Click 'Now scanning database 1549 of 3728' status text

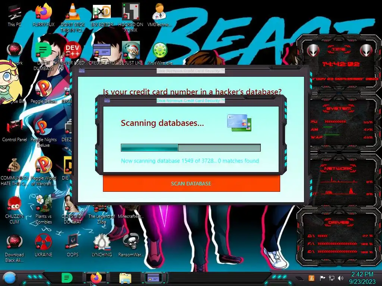(x=190, y=161)
